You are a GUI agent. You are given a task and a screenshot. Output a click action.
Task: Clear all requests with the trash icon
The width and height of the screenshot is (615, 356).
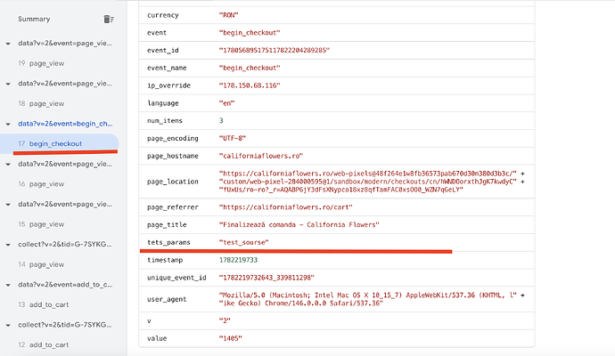[109, 19]
